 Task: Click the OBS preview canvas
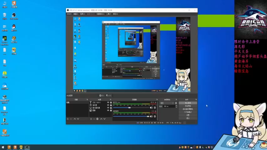(x=132, y=55)
